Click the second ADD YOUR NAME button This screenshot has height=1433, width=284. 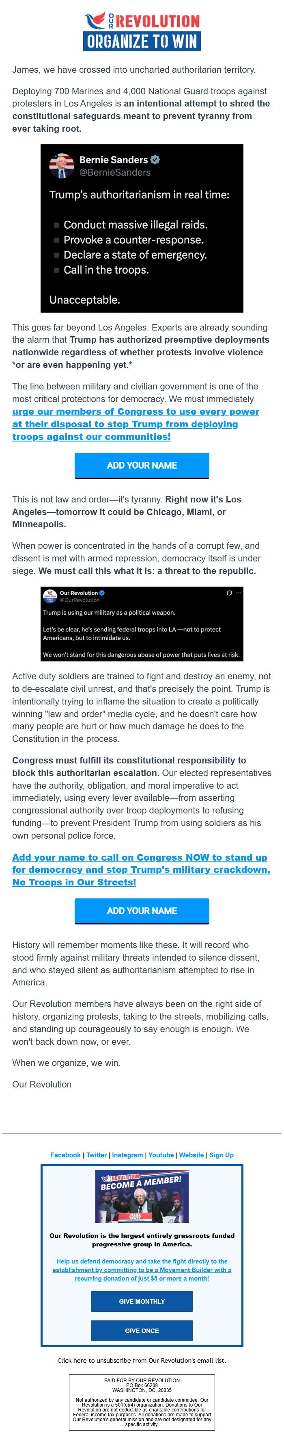coord(142,911)
